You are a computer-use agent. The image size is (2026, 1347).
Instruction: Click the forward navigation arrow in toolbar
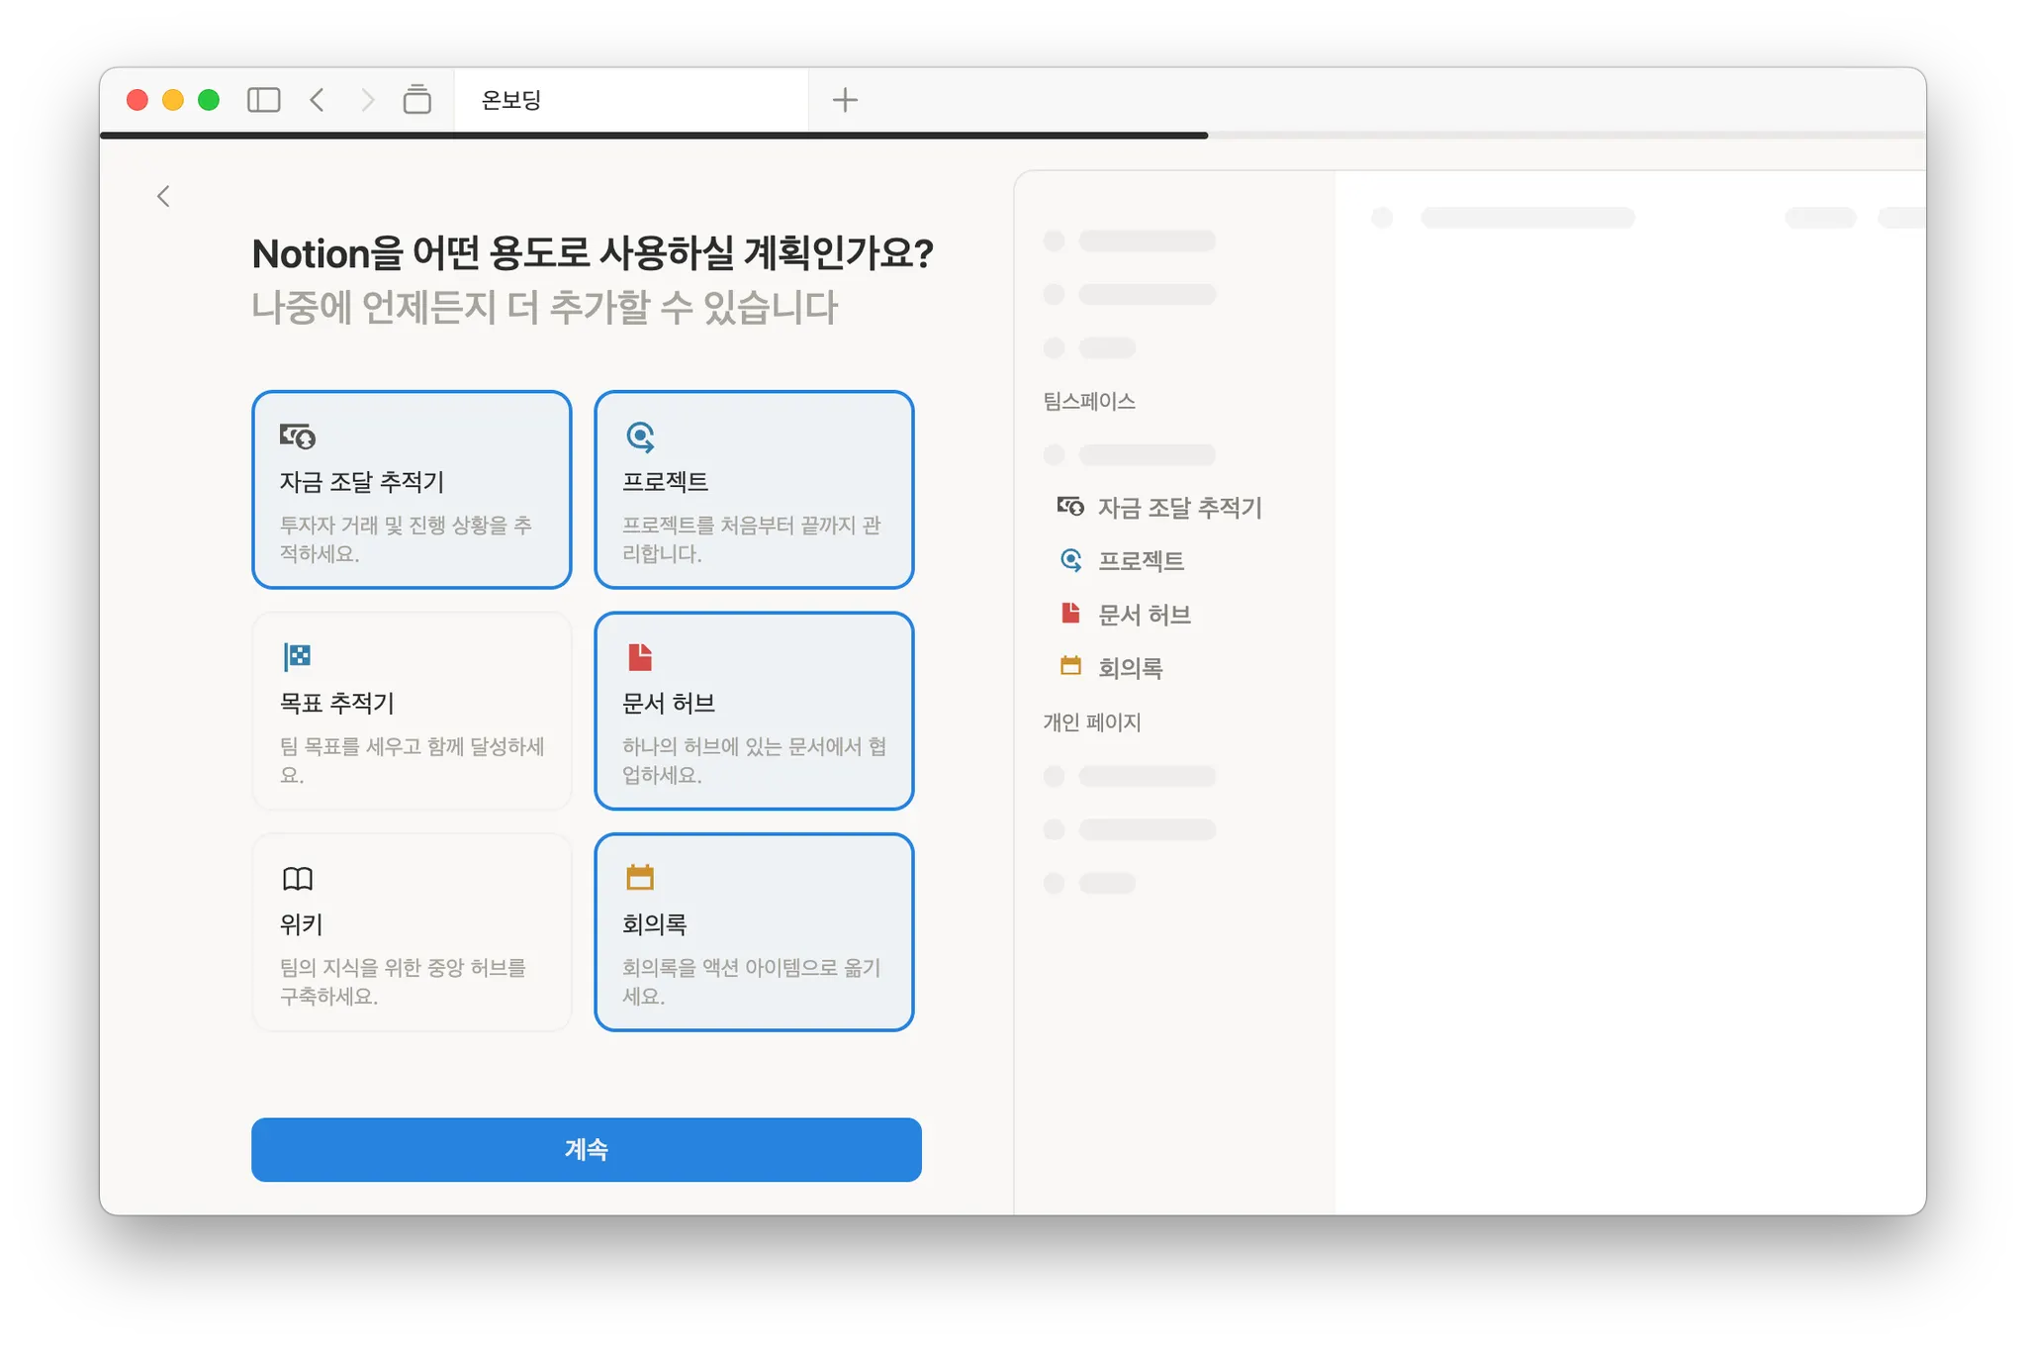point(368,100)
